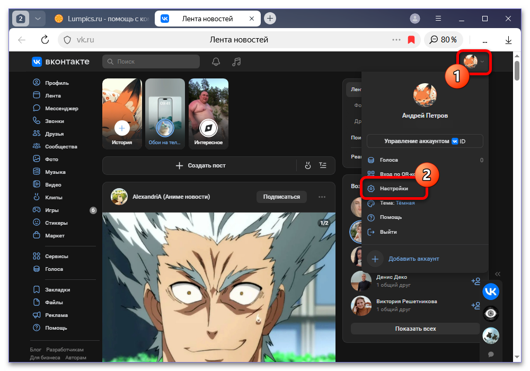Open Голоса in the left sidebar
Viewport: 530px width, 371px height.
click(x=48, y=269)
